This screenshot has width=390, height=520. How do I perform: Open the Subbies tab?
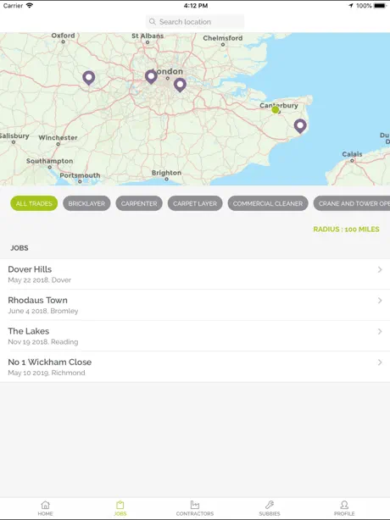[x=270, y=508]
